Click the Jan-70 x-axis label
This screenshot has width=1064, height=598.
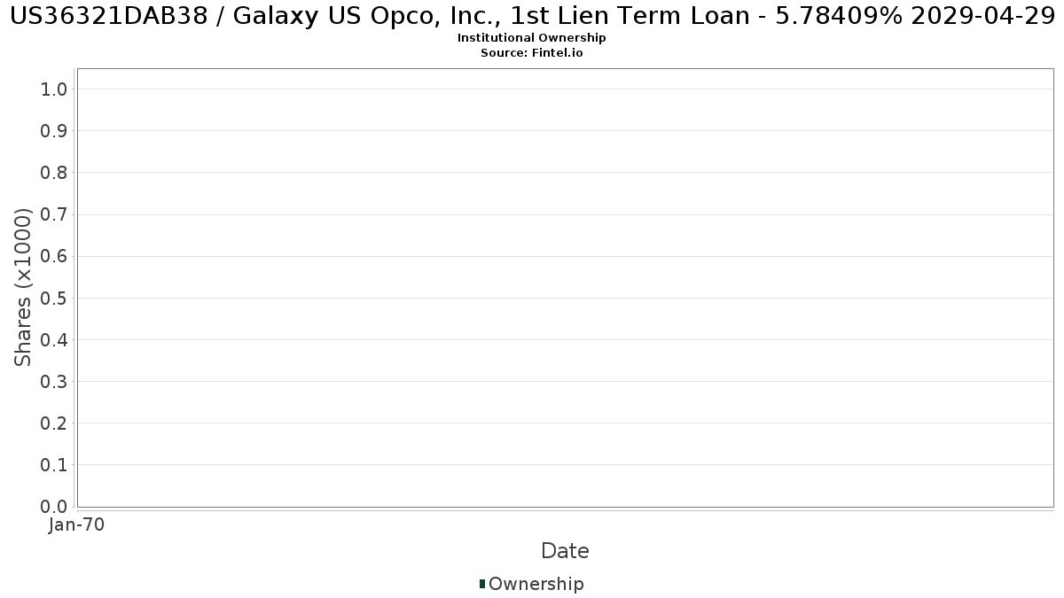coord(77,525)
